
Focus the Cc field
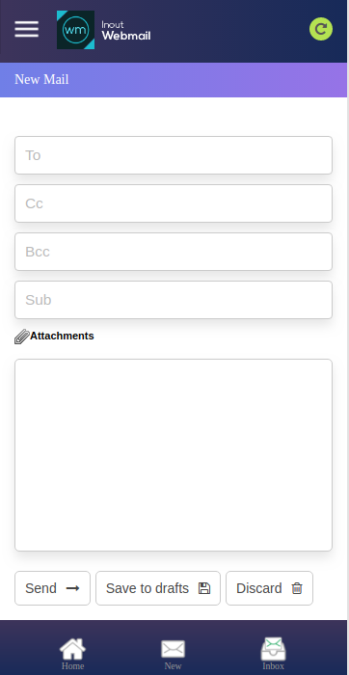(174, 203)
